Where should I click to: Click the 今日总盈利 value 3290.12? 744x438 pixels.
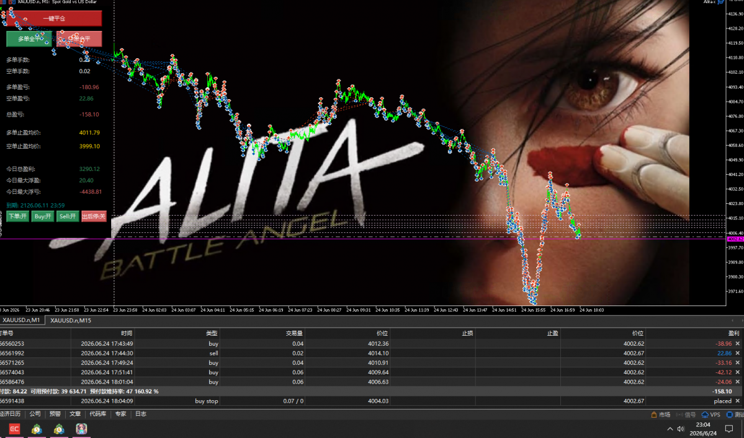89,169
